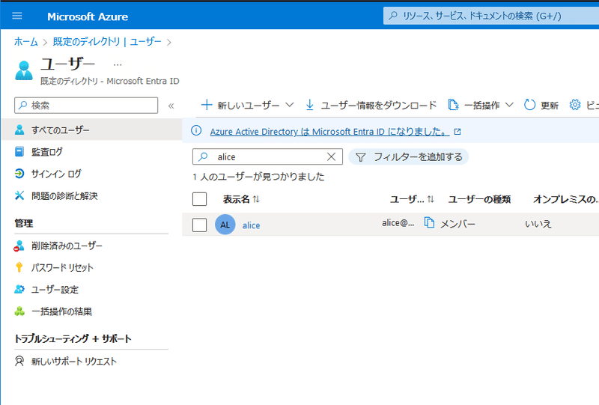
Task: Click the wrench icon for 問題の診断と解決
Action: point(19,195)
